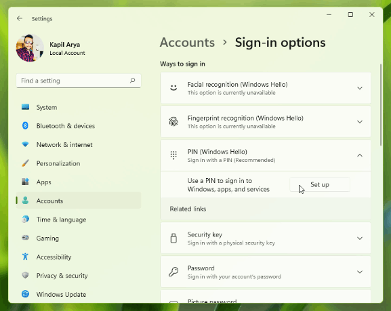
Task: Minimize the Settings window
Action: [329, 15]
